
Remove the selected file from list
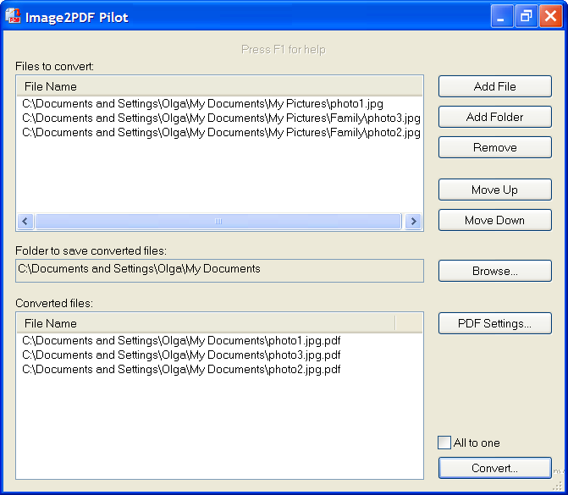[x=495, y=147]
